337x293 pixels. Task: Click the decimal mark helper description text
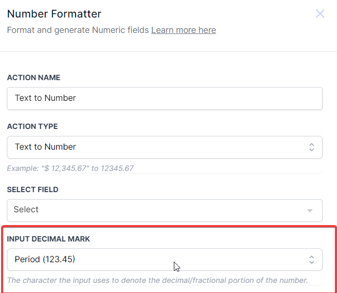pos(157,280)
